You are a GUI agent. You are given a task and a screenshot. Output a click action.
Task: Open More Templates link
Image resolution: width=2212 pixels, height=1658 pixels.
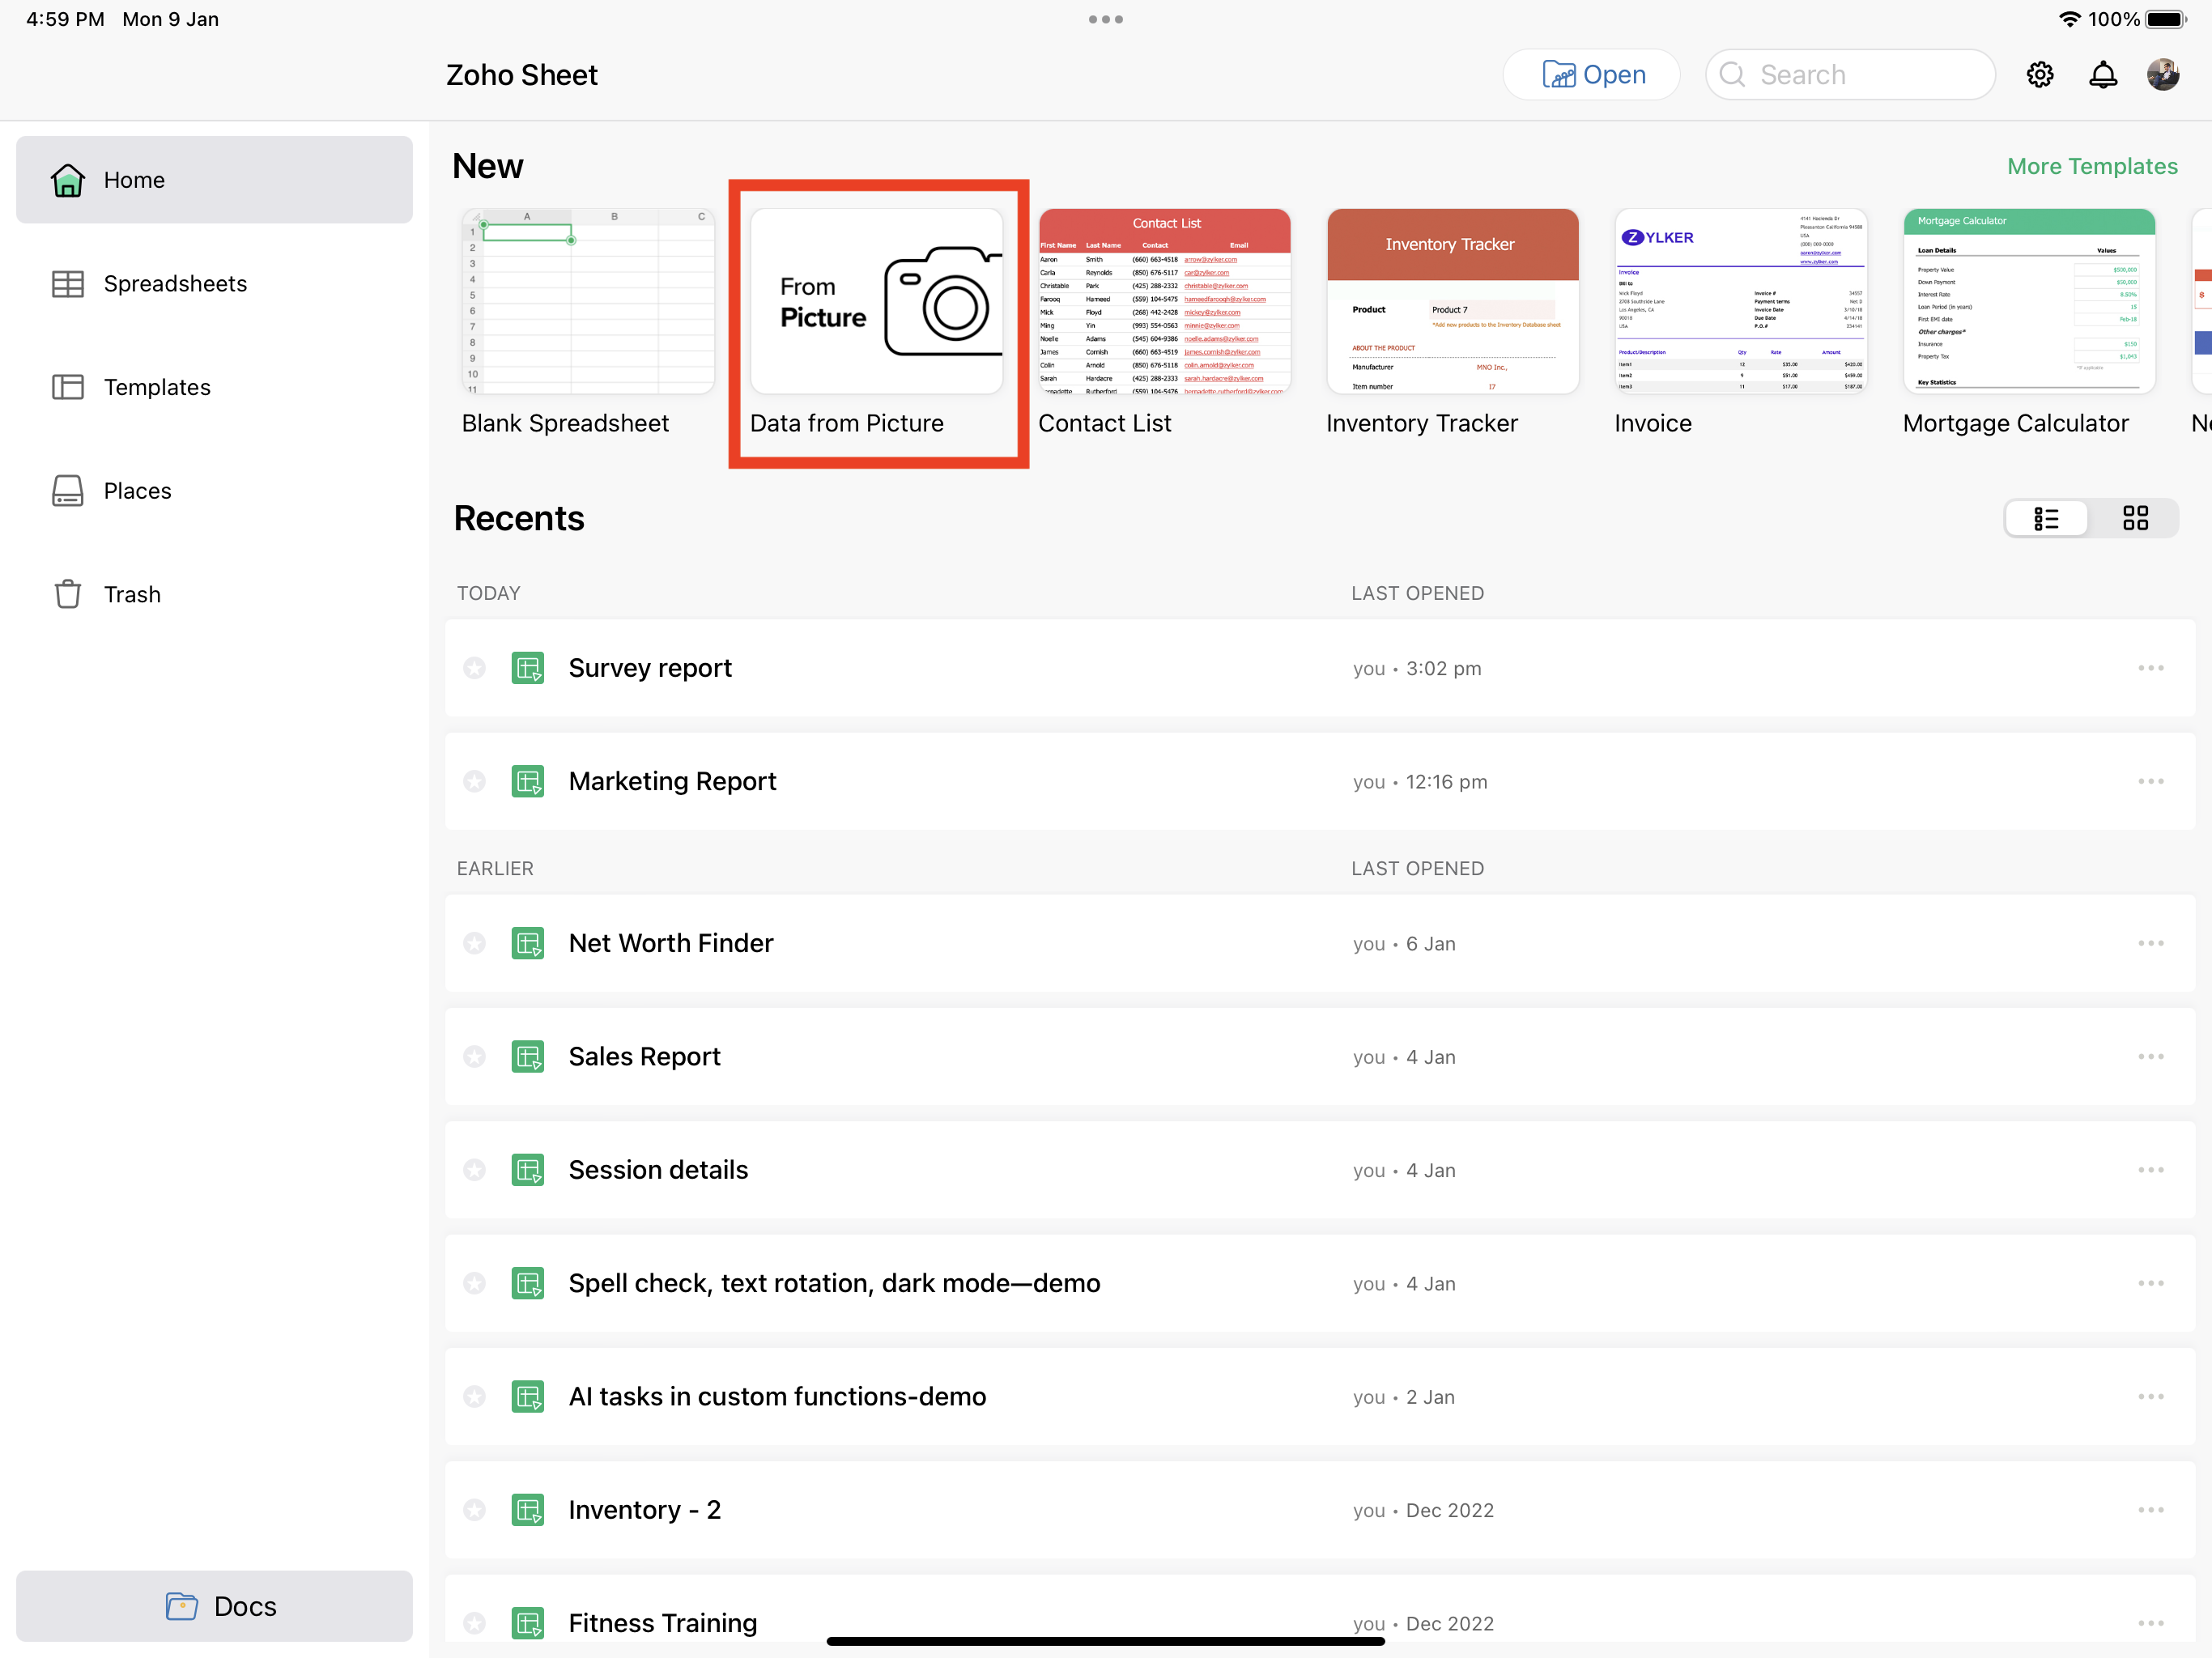(x=2091, y=166)
